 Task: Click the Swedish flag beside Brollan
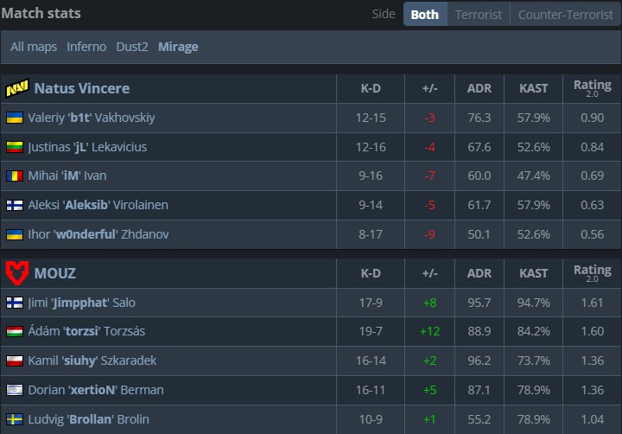[15, 419]
